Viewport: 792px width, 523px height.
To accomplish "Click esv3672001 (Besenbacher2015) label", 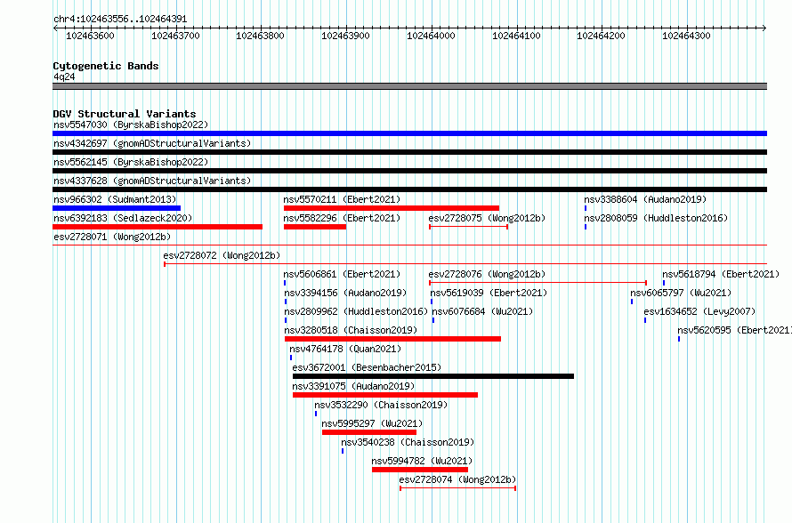I will pos(367,367).
